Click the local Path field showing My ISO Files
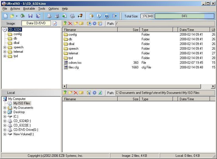This screenshot has height=159, width=217. (165, 93)
